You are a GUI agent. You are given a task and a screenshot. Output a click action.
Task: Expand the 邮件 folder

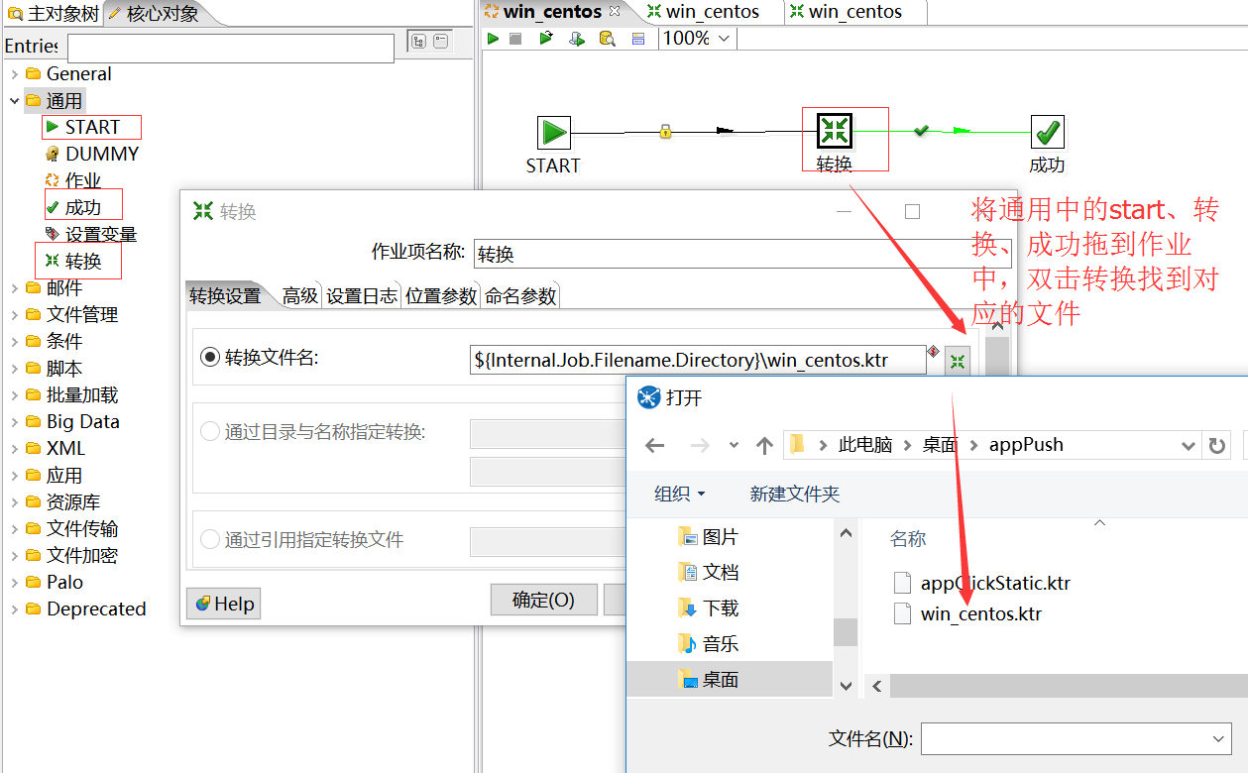15,288
